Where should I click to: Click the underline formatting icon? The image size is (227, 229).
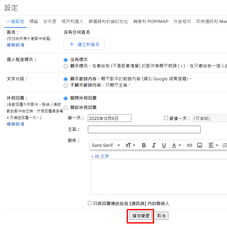tap(164, 145)
